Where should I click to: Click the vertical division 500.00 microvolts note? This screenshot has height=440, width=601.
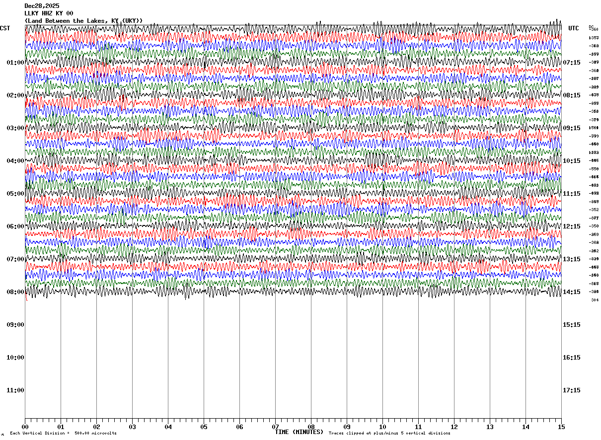pyautogui.click(x=63, y=434)
